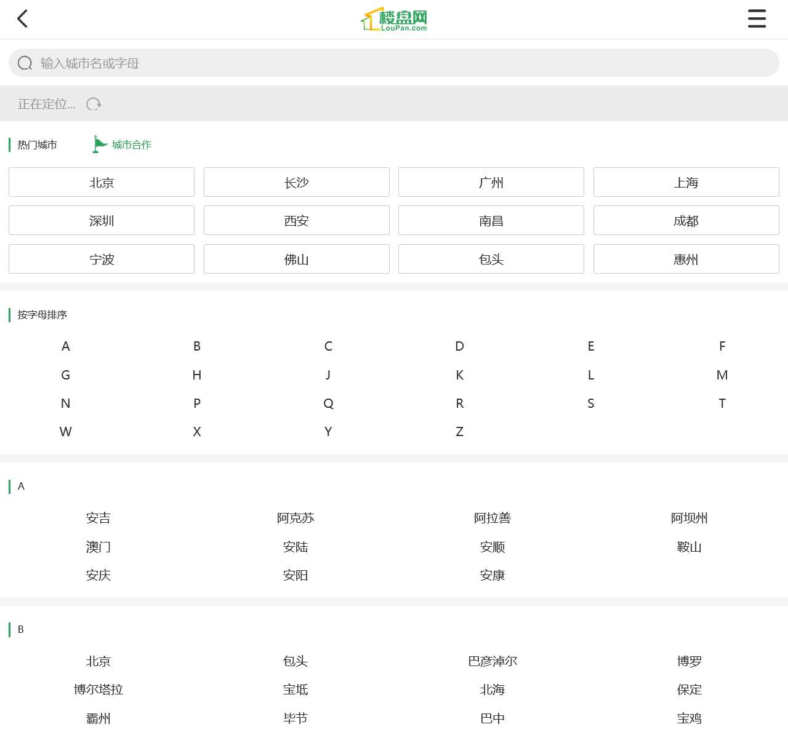788x735 pixels.
Task: Select 巴彦淖尔 in section B
Action: click(x=492, y=662)
